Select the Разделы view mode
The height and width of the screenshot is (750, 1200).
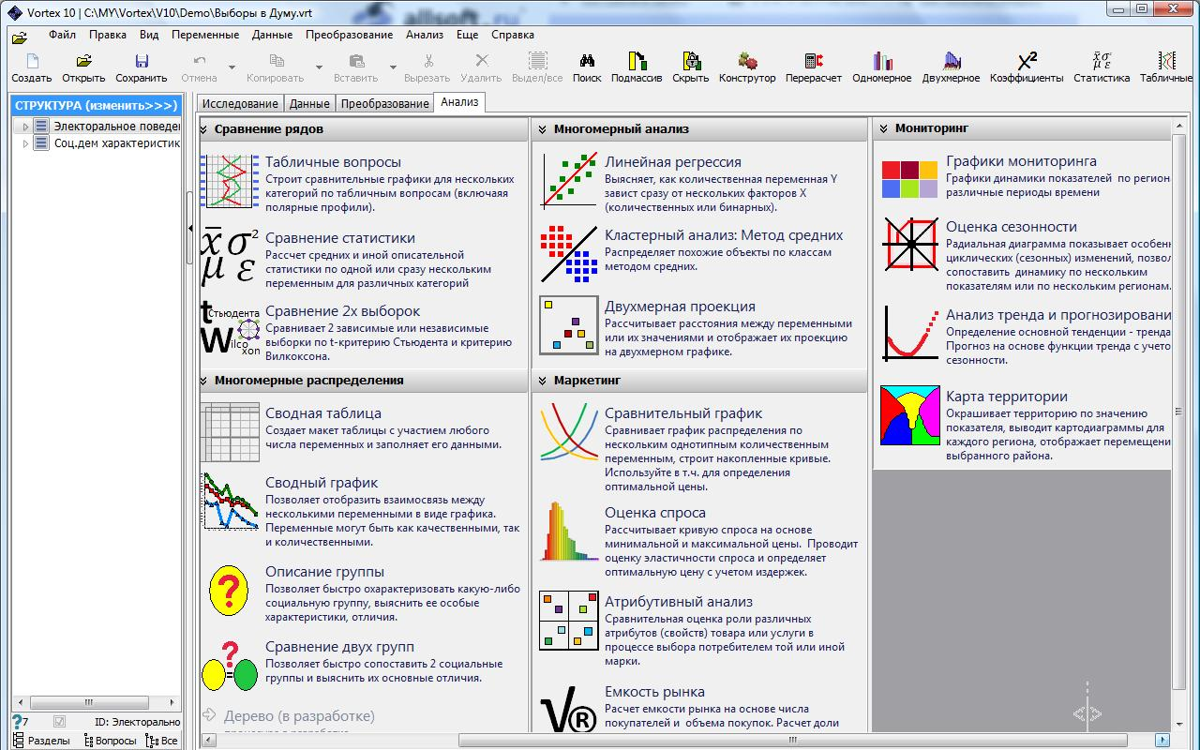click(x=40, y=741)
